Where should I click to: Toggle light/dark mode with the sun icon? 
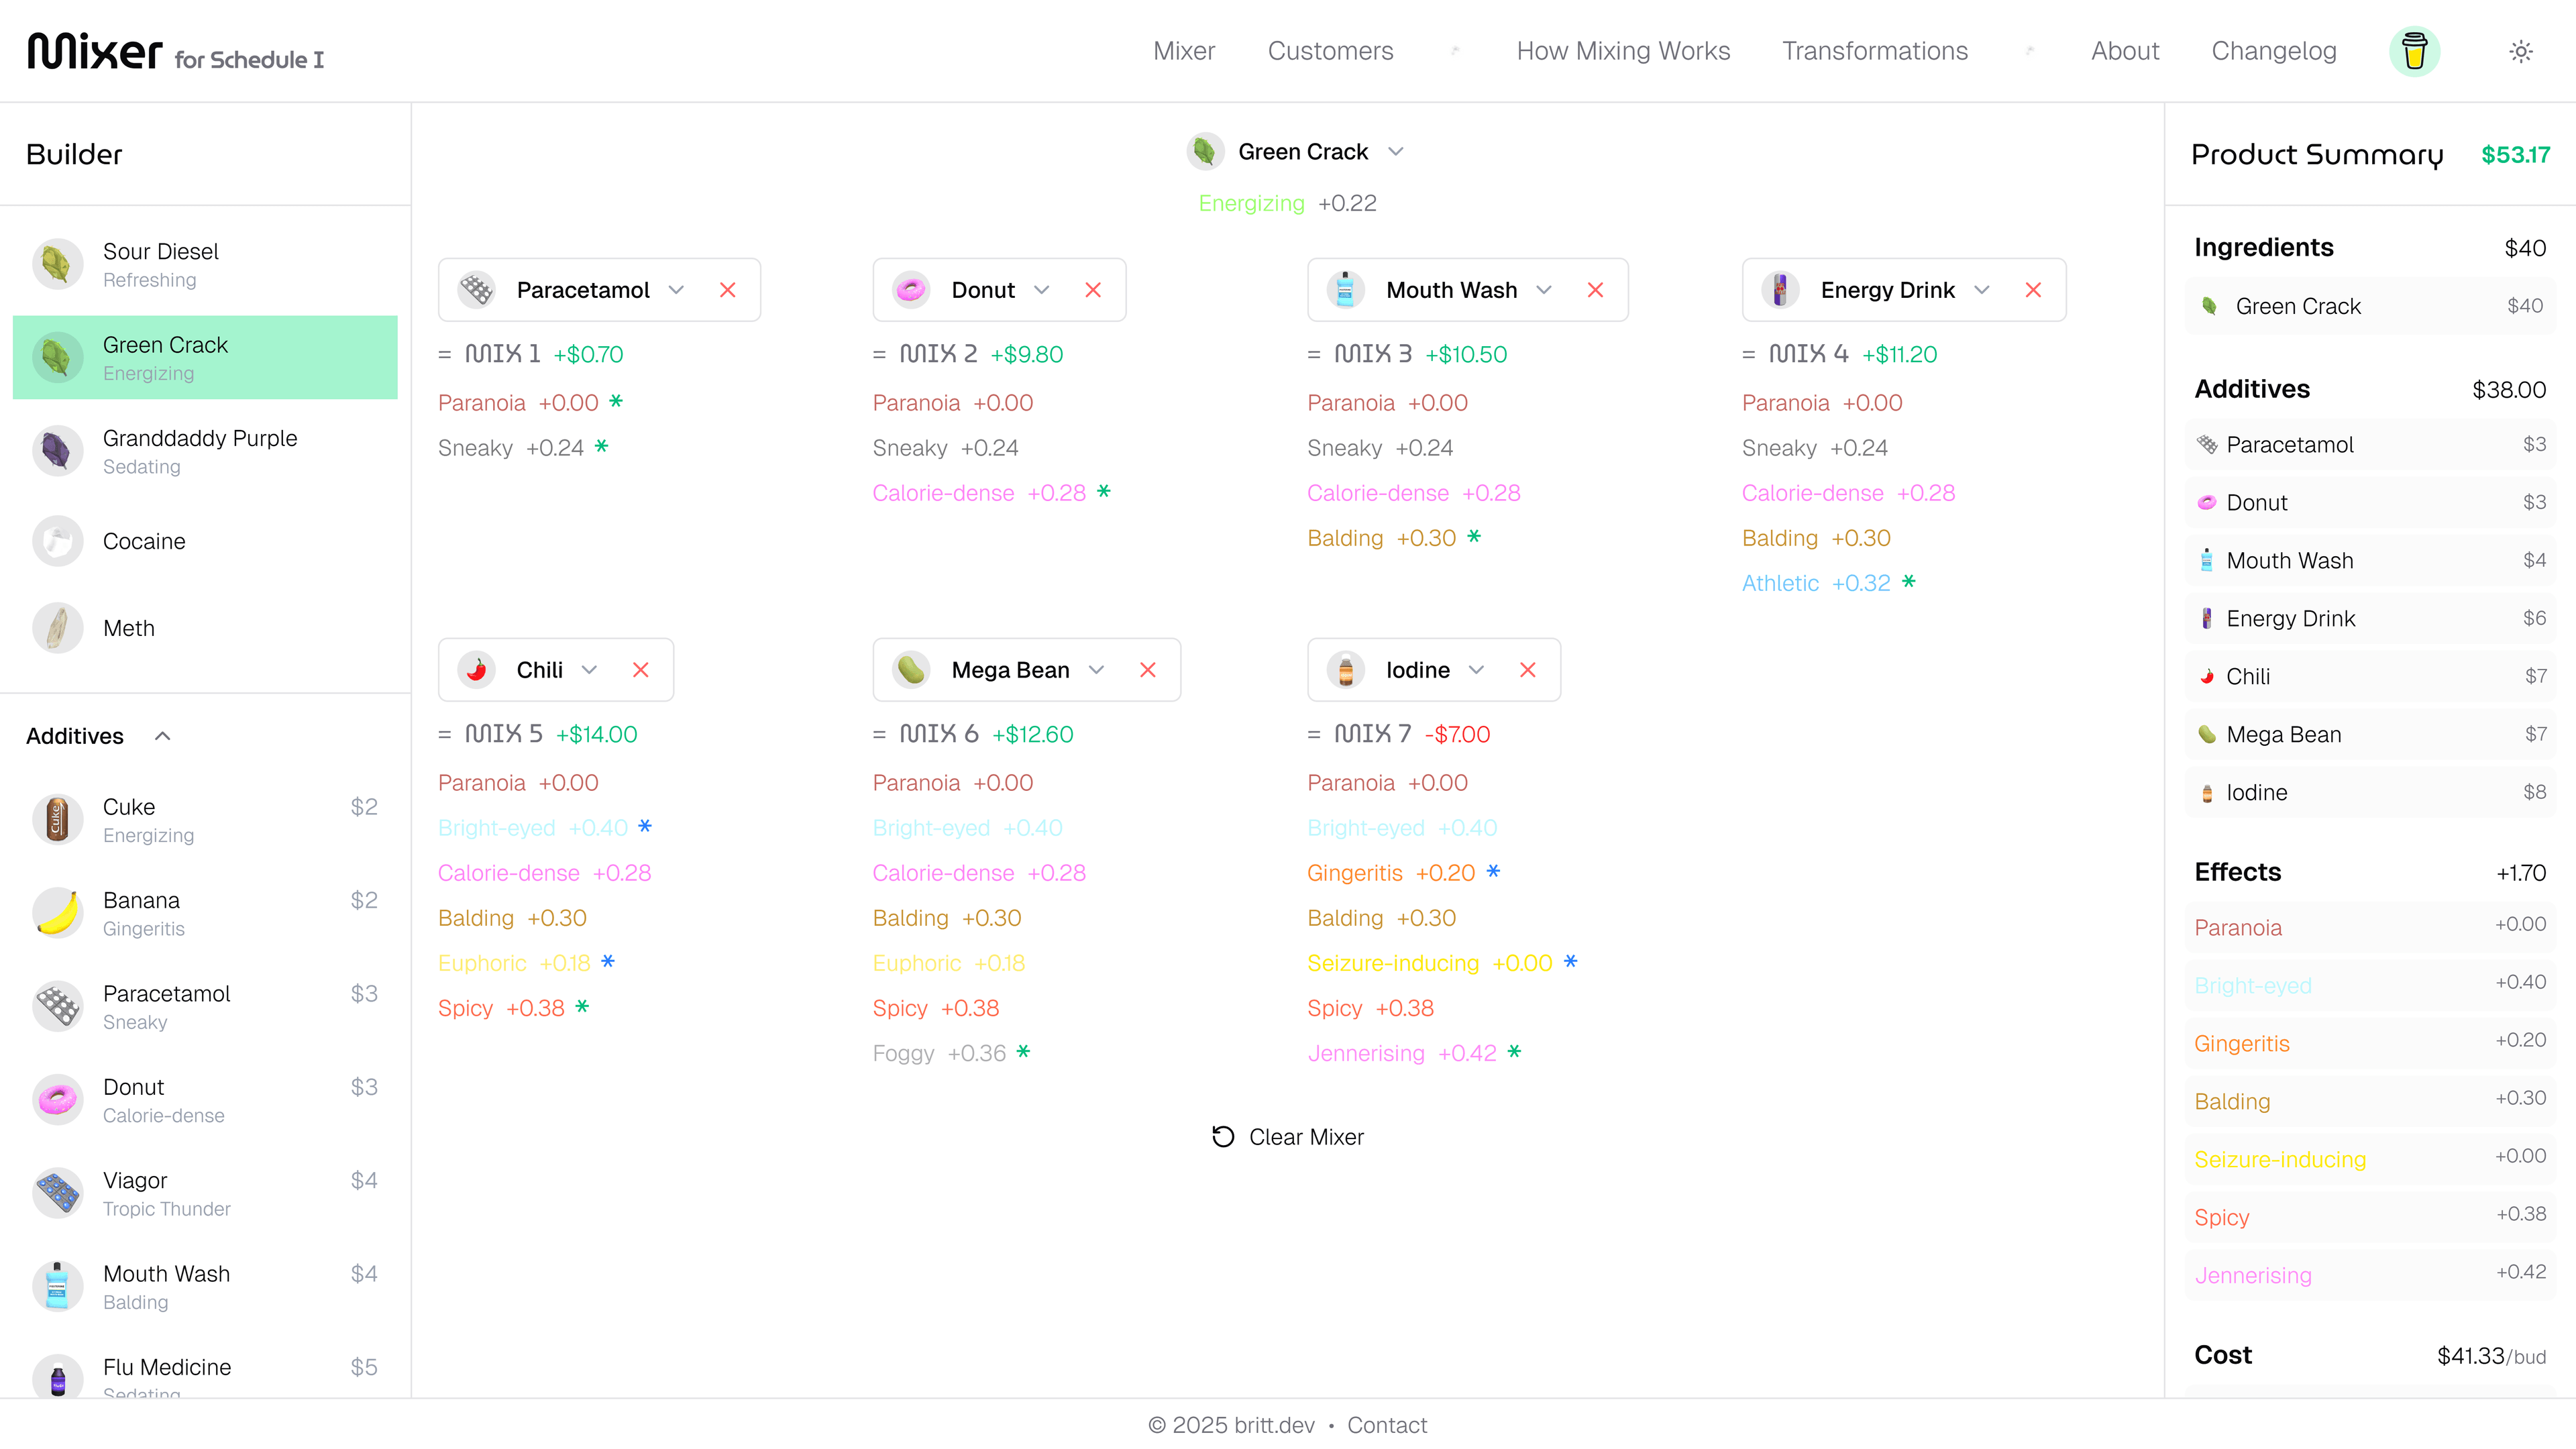[x=2521, y=50]
